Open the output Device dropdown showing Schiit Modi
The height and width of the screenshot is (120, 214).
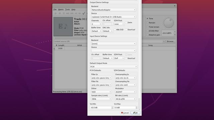(x=114, y=17)
